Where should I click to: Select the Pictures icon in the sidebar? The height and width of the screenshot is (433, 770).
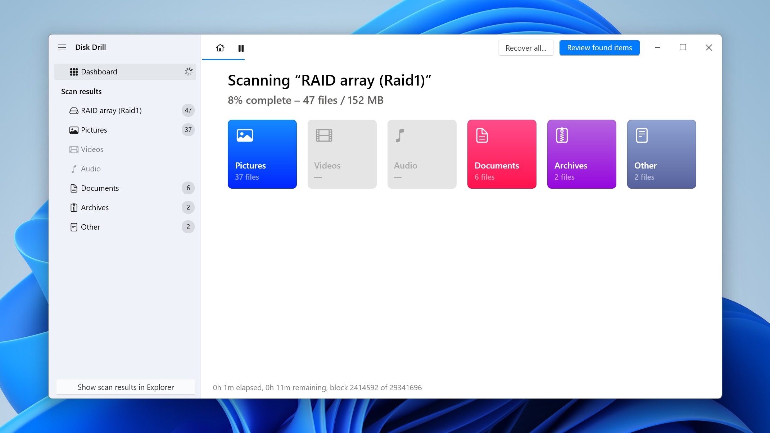[x=73, y=130]
